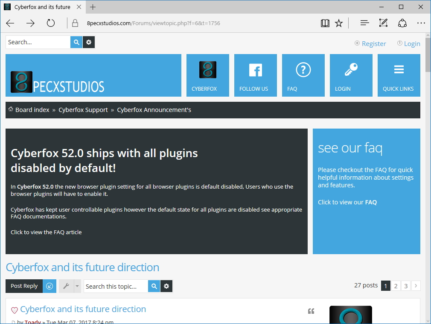Expand topic tools dropdown arrow

coord(77,286)
